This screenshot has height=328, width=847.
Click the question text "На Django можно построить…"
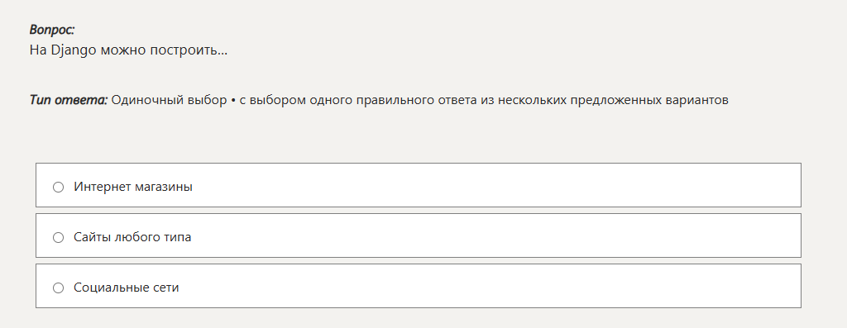(128, 50)
